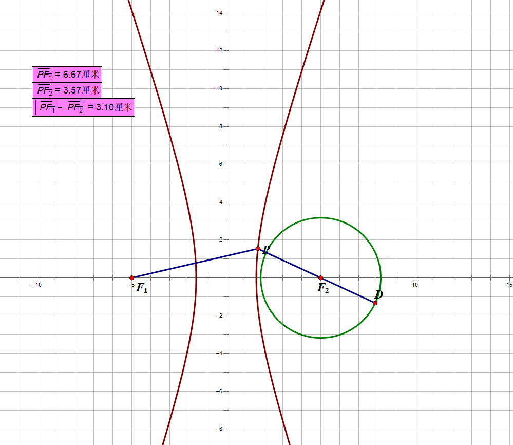513x445 pixels.
Task: Click the y-axis label −8
Action: coord(219,429)
